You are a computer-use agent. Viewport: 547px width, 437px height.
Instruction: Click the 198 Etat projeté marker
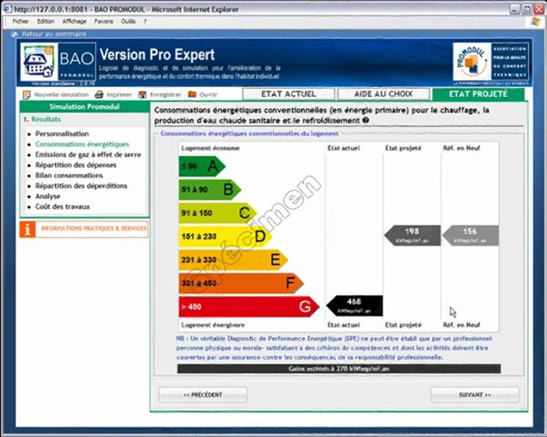click(x=412, y=235)
